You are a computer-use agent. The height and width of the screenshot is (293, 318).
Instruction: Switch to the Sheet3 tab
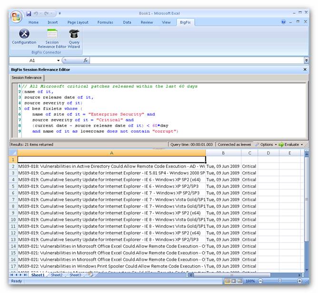pyautogui.click(x=75, y=275)
